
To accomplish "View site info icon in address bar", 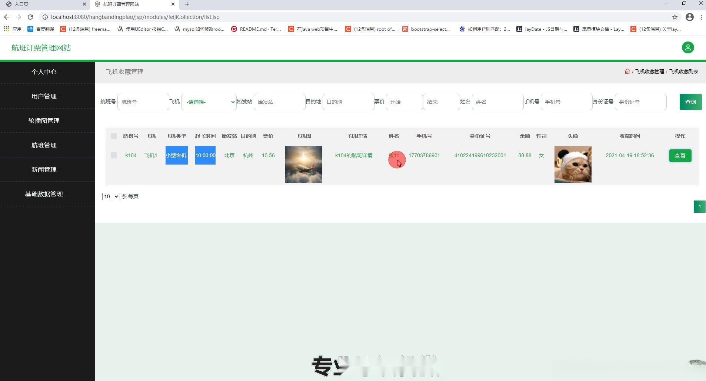I will pyautogui.click(x=45, y=17).
